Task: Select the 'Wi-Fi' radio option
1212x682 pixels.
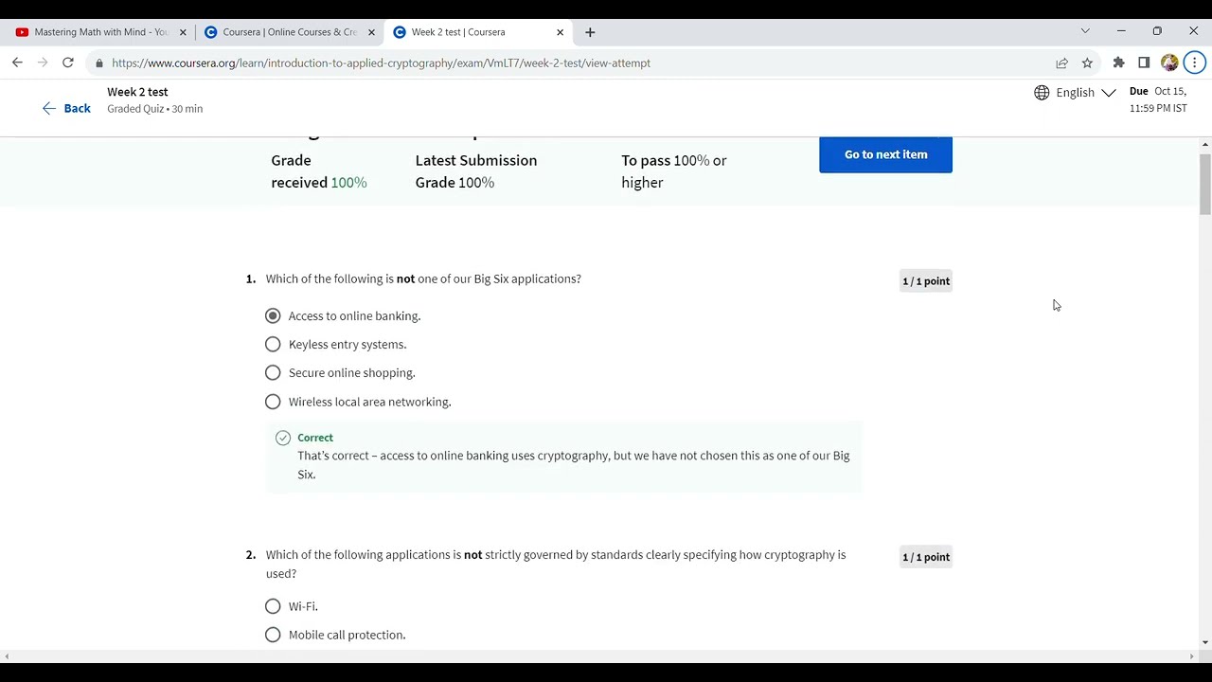Action: (273, 606)
